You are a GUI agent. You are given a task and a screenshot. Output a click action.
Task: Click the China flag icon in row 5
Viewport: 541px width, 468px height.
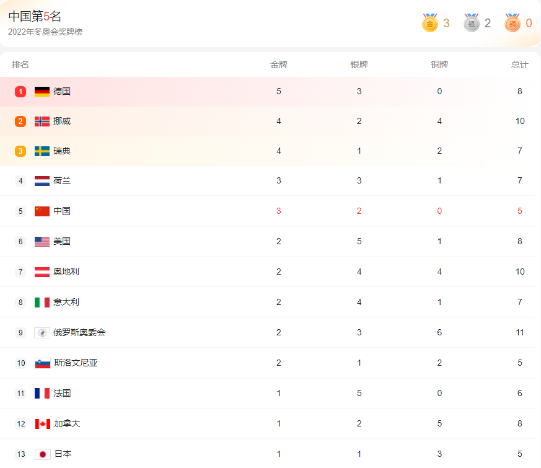point(42,211)
